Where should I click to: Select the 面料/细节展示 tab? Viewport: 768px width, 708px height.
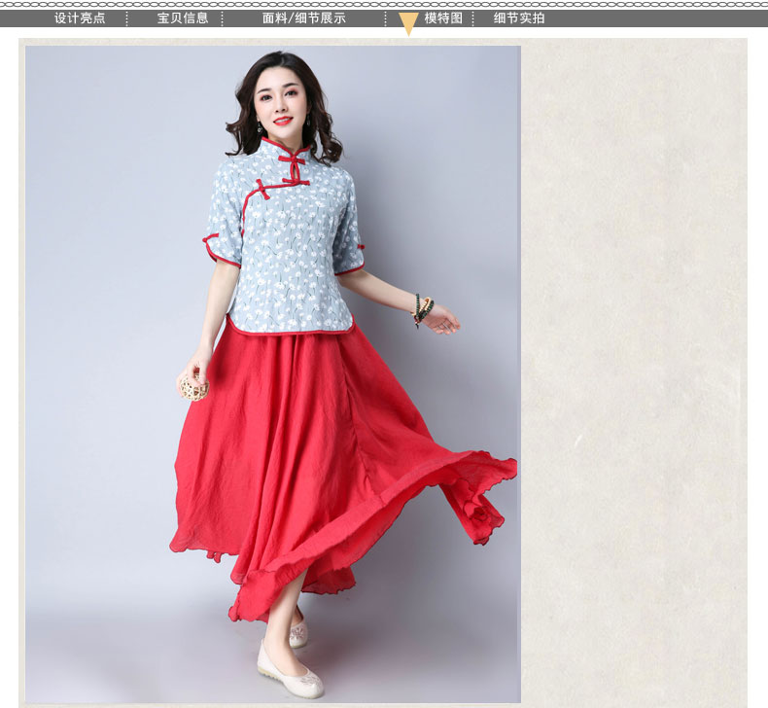(303, 18)
